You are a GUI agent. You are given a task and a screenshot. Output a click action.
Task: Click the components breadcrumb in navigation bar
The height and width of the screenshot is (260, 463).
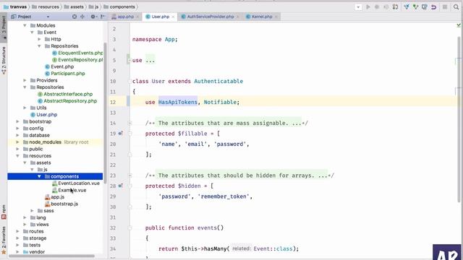coord(119,6)
